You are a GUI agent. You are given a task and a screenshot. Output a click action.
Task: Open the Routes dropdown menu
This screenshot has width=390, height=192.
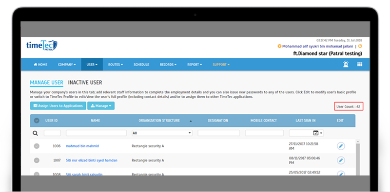pyautogui.click(x=116, y=65)
